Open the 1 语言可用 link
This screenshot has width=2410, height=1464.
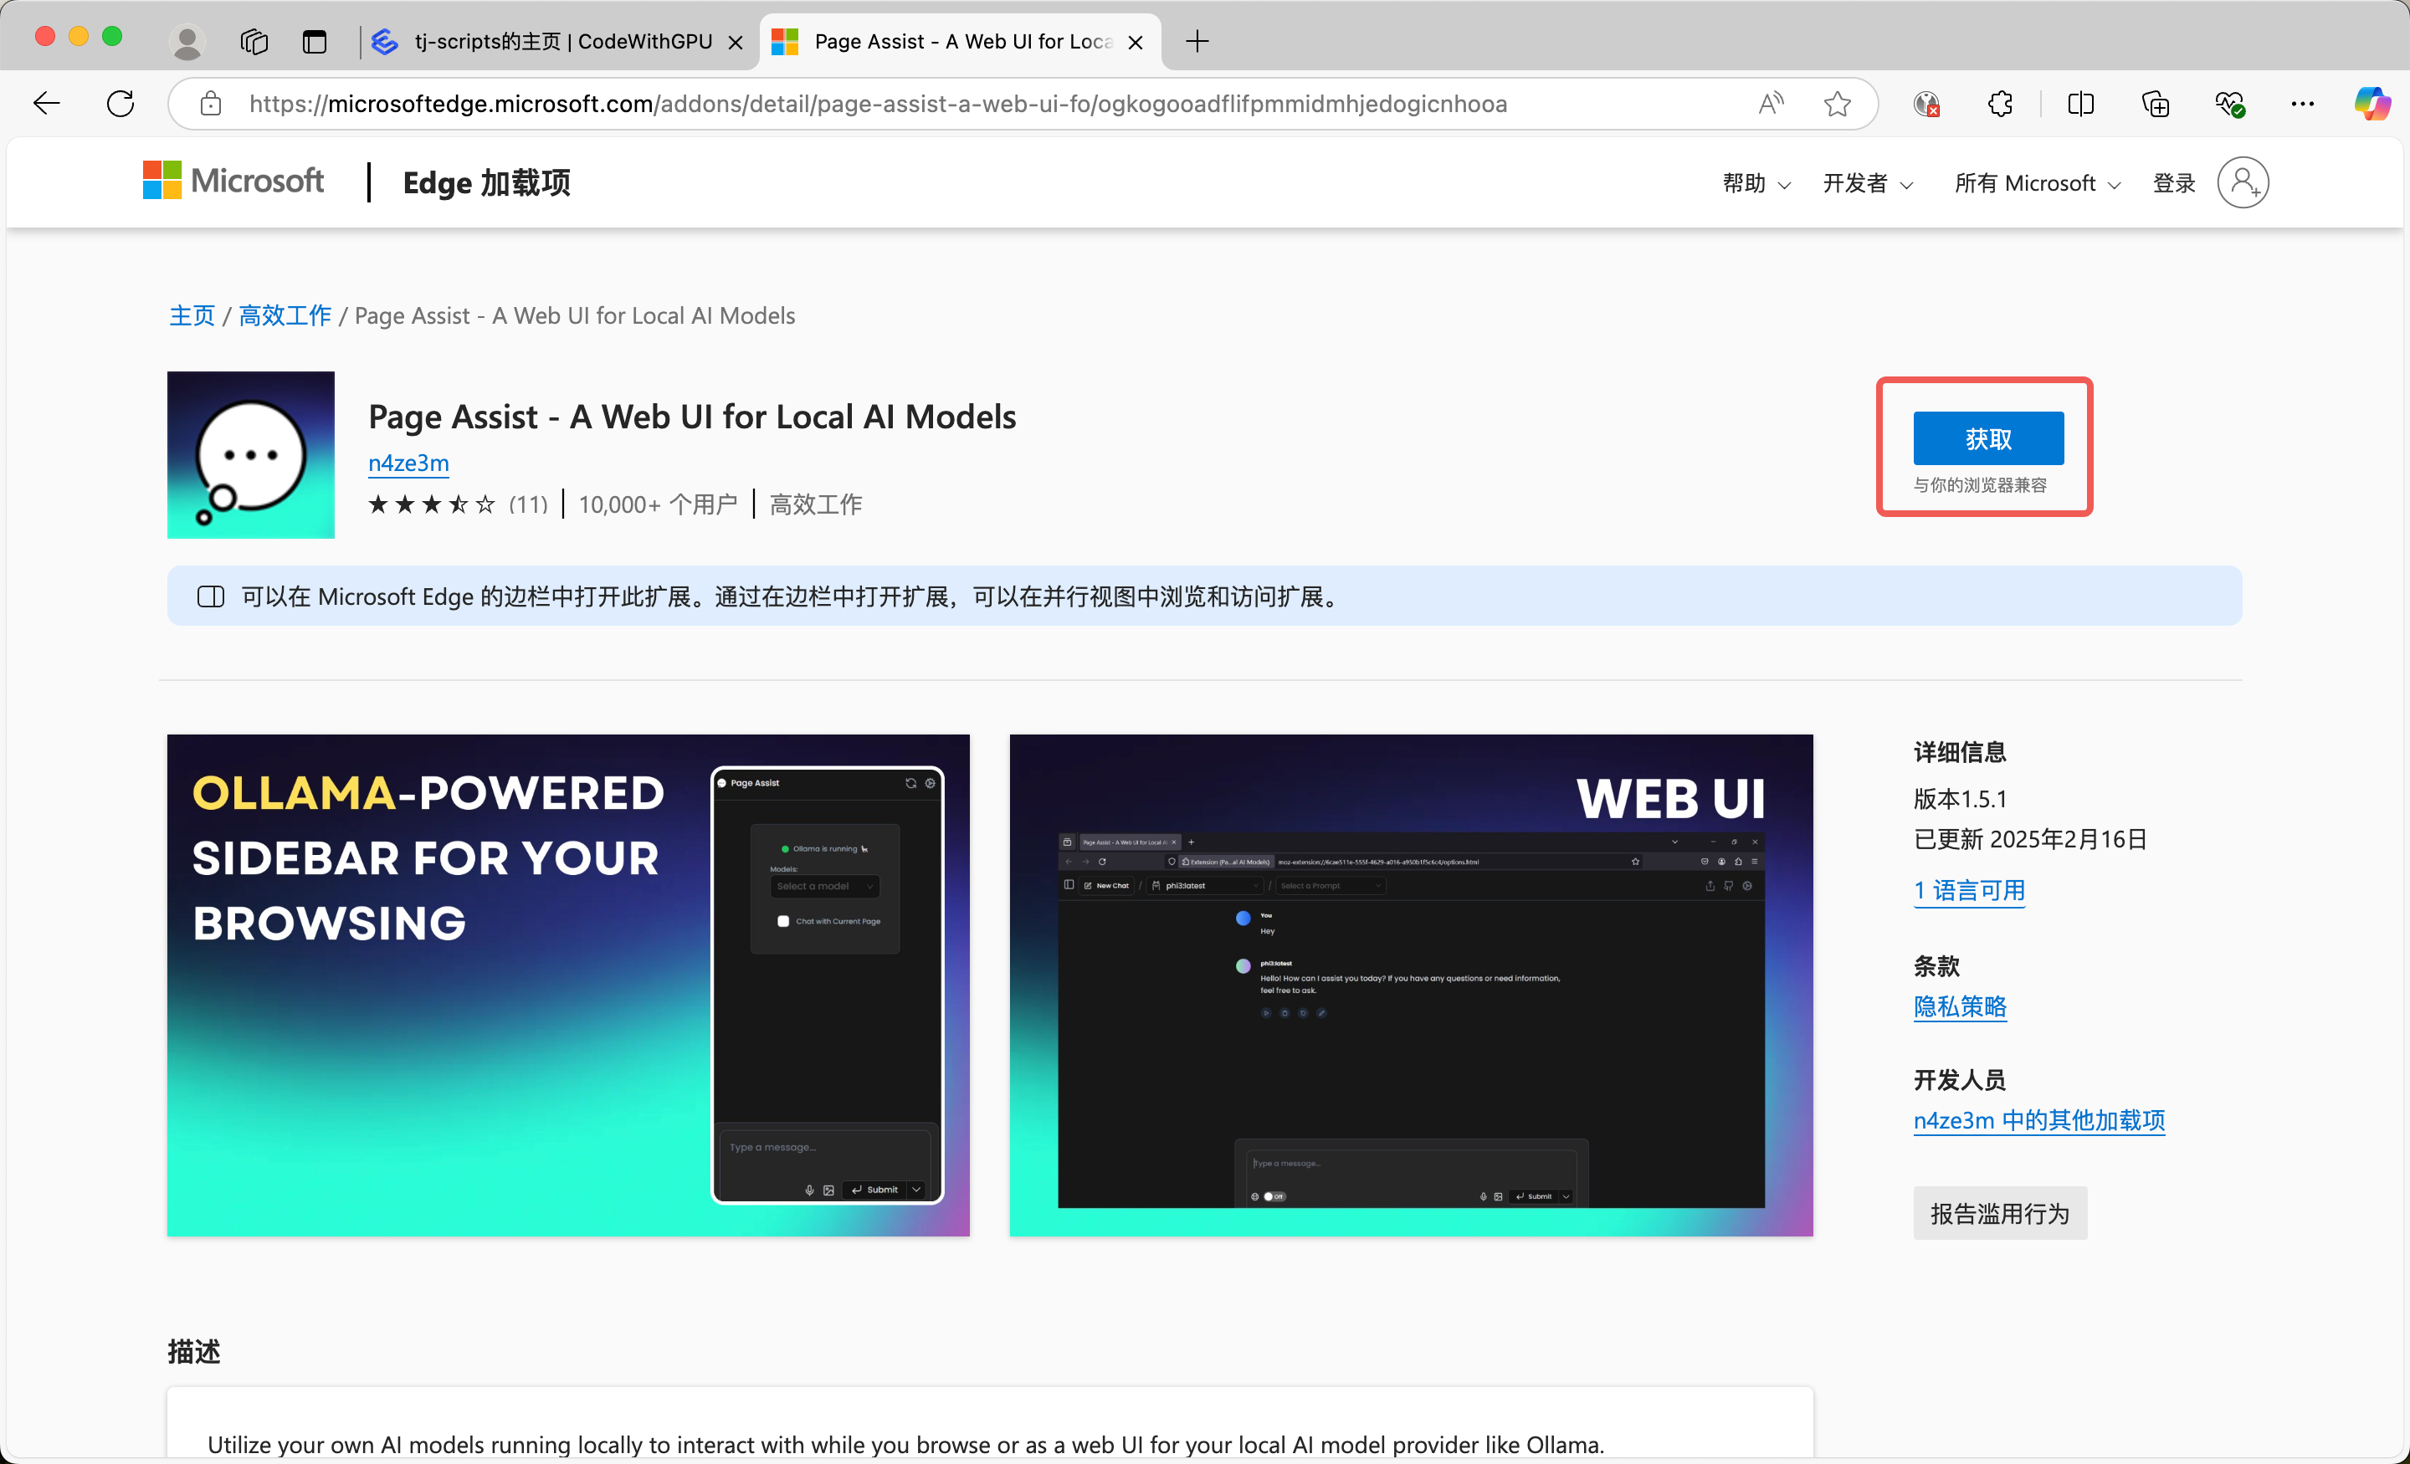[x=1969, y=890]
